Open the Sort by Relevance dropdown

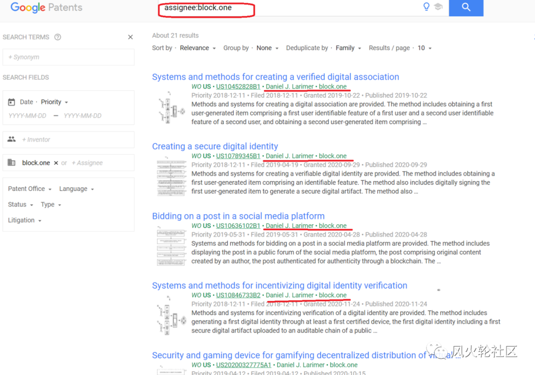click(198, 48)
